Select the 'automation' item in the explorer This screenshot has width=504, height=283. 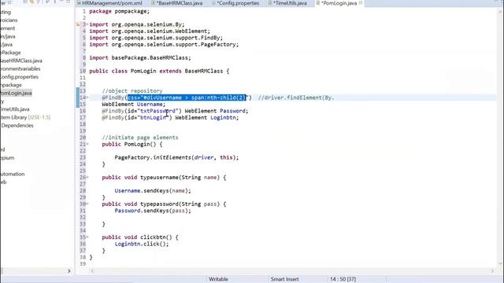[13, 174]
